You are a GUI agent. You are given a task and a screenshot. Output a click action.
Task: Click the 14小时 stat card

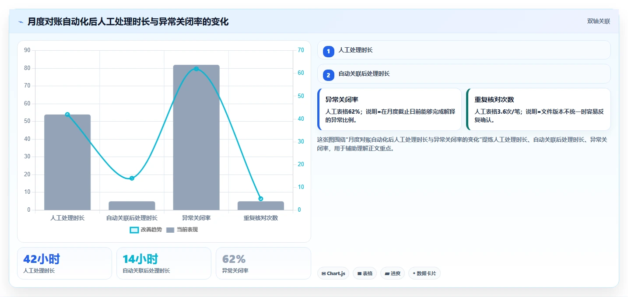[164, 263]
